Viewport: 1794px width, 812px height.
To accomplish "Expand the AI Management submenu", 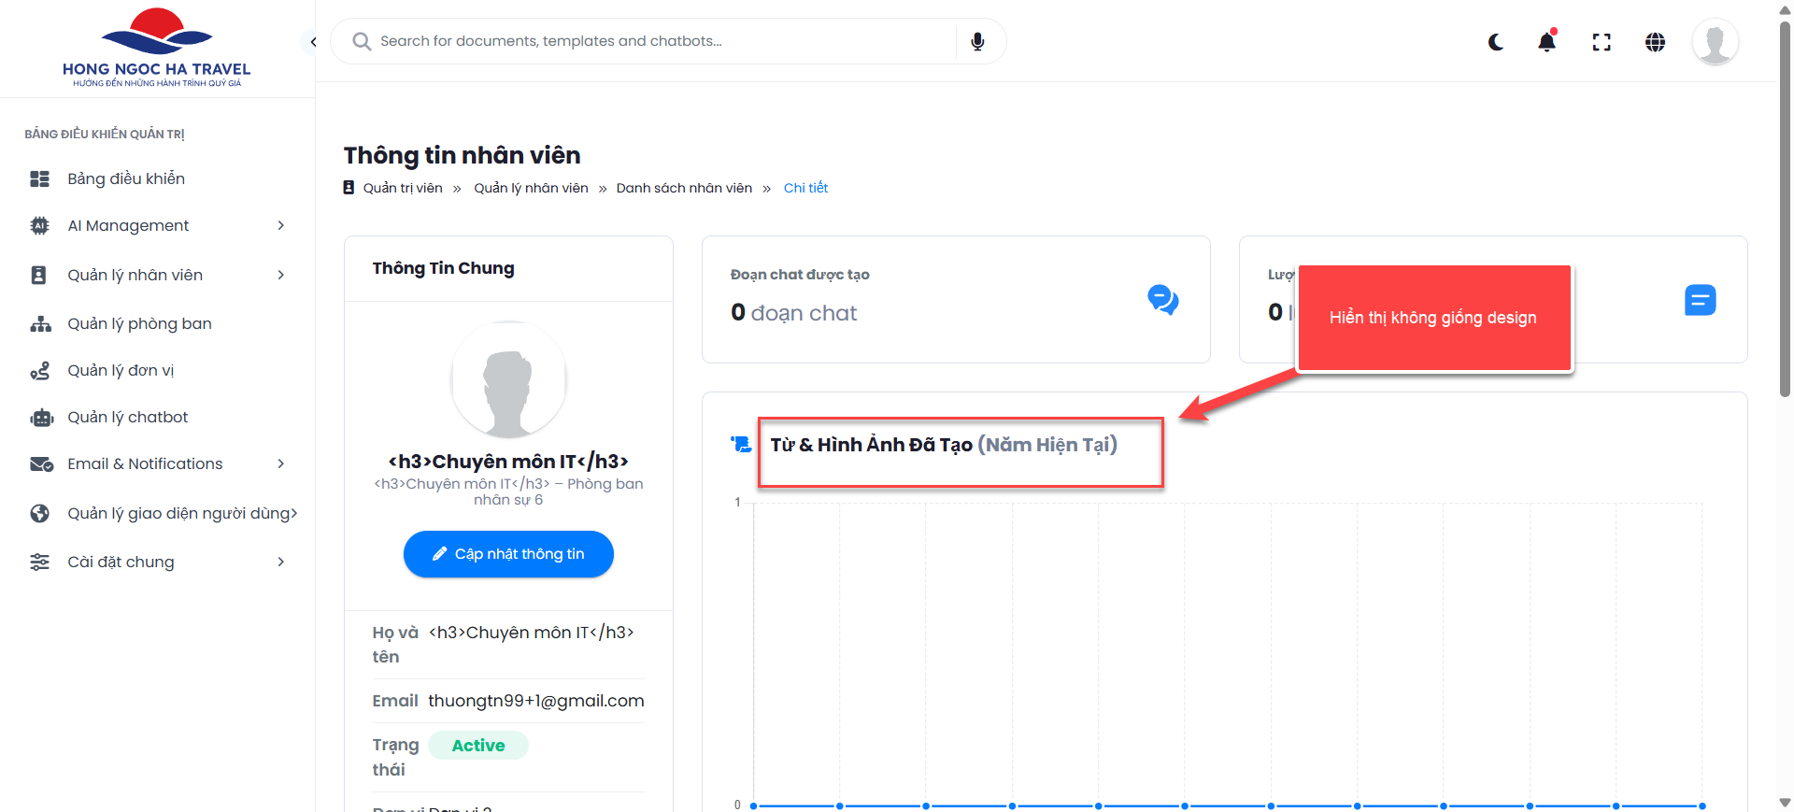I will (x=280, y=225).
